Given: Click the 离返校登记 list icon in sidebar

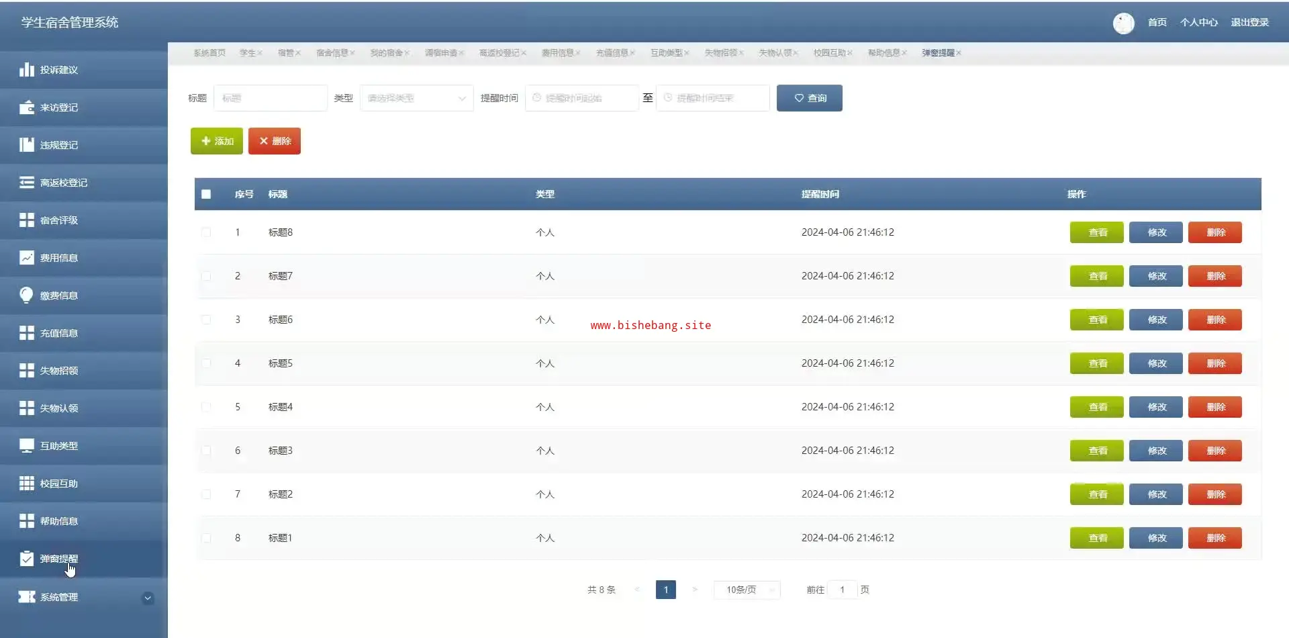Looking at the screenshot, I should point(26,183).
